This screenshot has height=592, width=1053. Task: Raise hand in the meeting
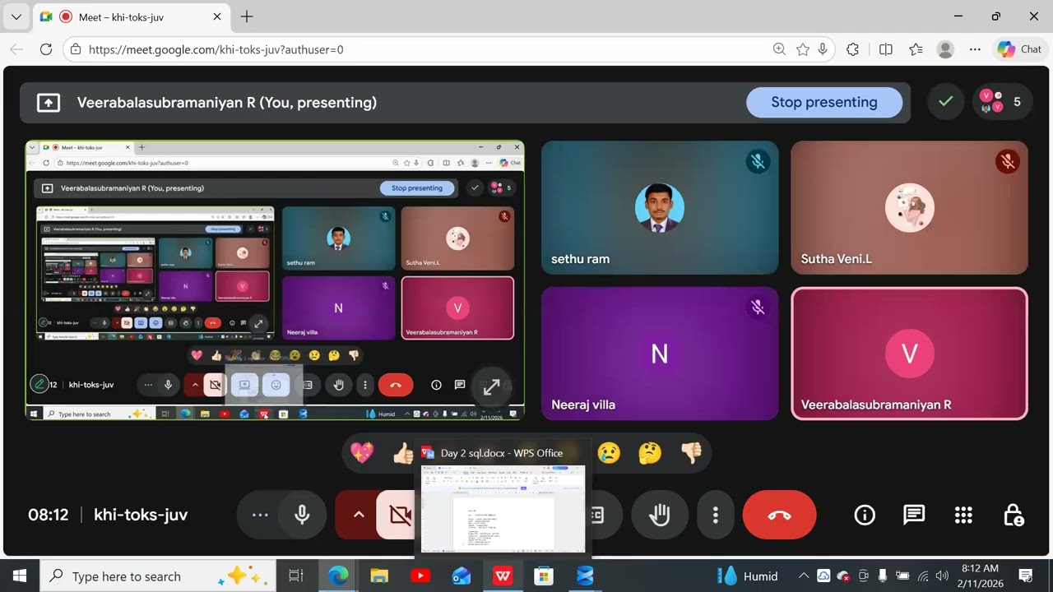[x=660, y=516]
